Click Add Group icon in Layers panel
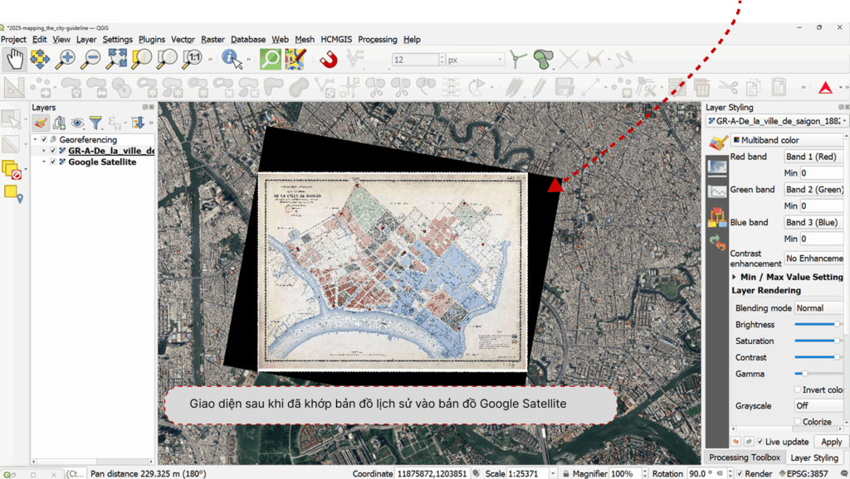The width and height of the screenshot is (850, 479). click(x=59, y=123)
